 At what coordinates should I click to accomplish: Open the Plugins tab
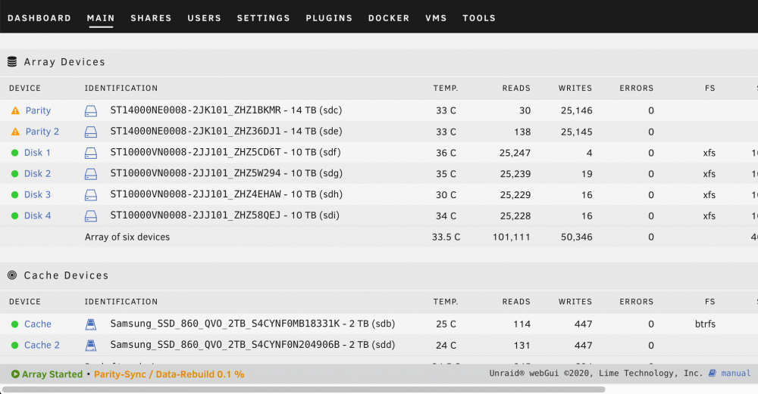[329, 18]
